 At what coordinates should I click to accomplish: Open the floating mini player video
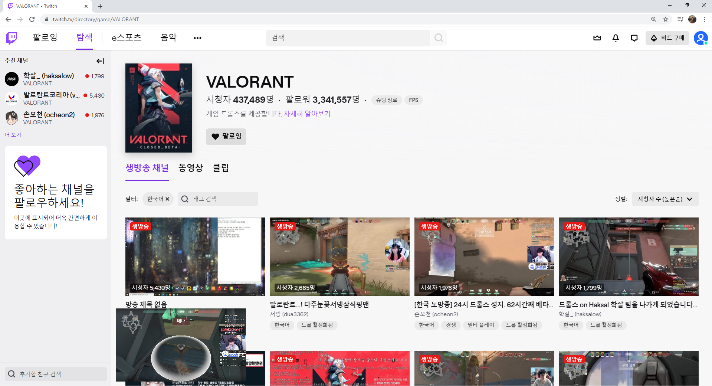coord(181,345)
